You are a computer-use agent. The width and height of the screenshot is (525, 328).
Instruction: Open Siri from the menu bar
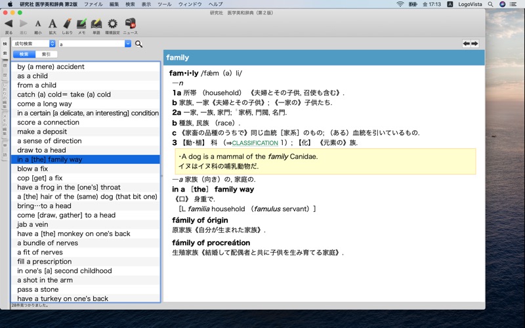point(502,4)
